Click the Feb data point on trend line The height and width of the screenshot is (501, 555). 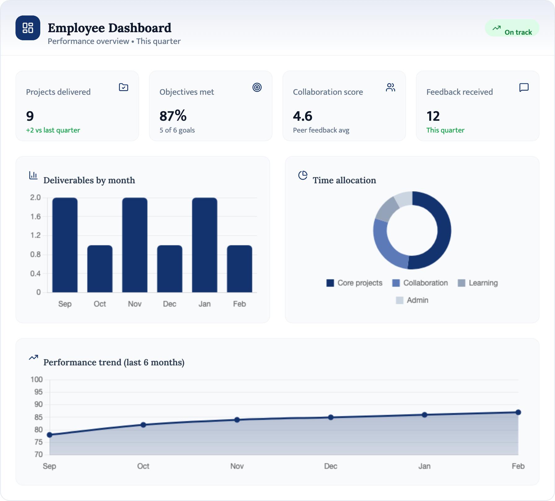coord(518,412)
